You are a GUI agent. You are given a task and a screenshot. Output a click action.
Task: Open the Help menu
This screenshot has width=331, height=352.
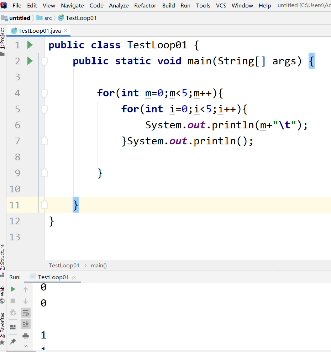click(x=265, y=5)
